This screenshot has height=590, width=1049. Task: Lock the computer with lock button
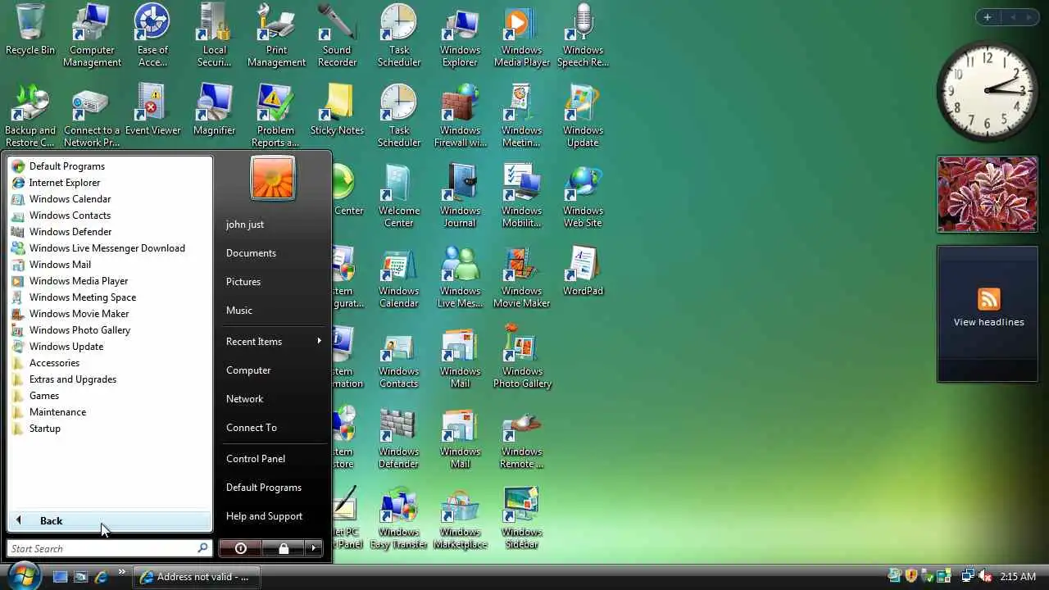pos(283,548)
